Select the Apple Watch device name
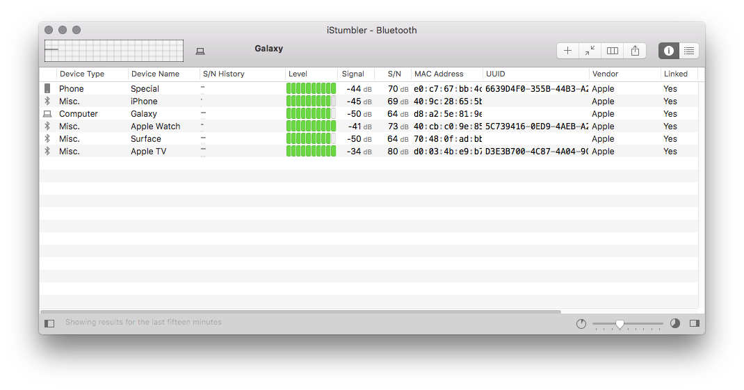This screenshot has height=390, width=744. (x=155, y=127)
